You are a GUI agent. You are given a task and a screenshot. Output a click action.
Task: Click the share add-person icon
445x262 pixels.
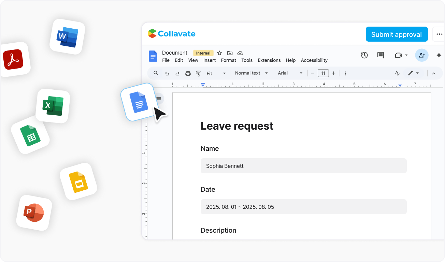(422, 55)
